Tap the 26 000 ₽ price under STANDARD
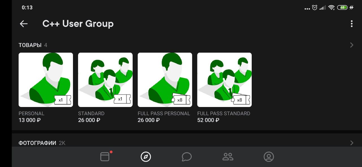The image size is (362, 167). pyautogui.click(x=89, y=120)
